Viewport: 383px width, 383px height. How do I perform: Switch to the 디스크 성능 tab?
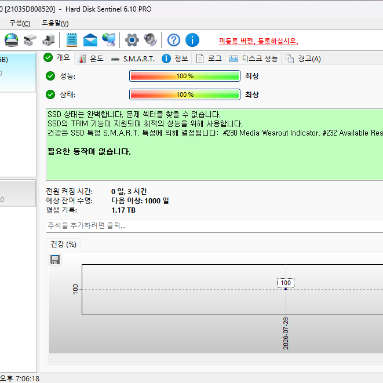(254, 59)
